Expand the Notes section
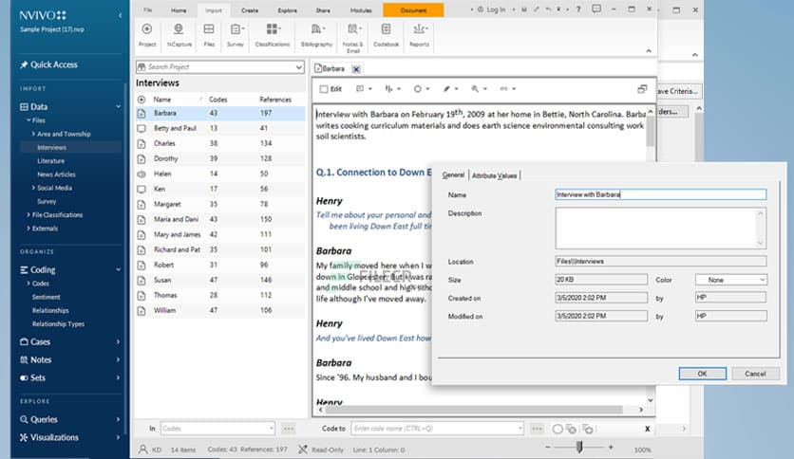794x459 pixels. click(118, 360)
